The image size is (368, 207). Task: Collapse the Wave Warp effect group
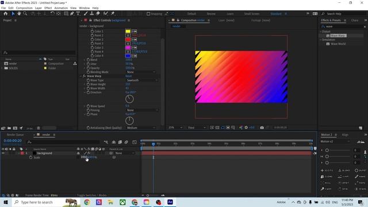click(81, 76)
